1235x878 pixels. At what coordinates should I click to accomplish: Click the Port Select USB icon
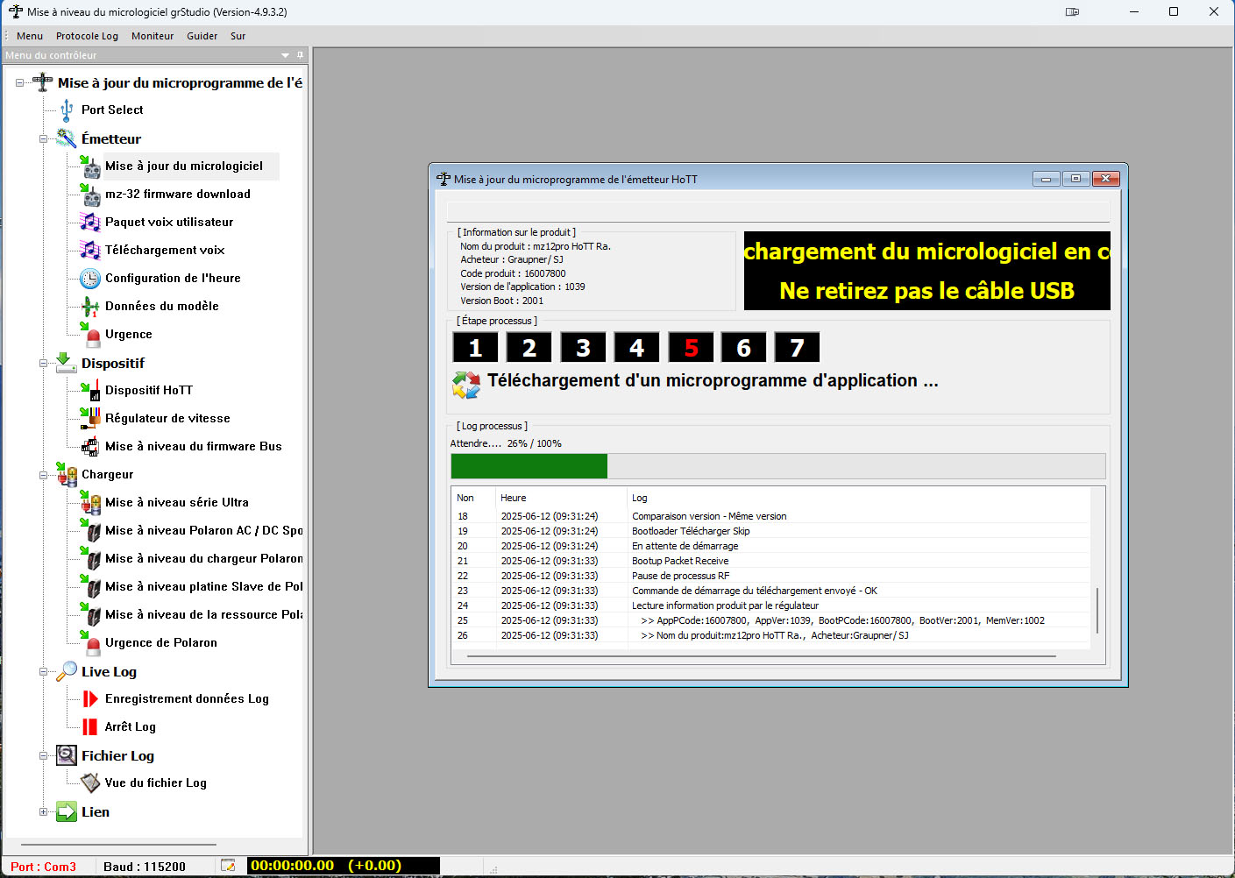pos(67,110)
